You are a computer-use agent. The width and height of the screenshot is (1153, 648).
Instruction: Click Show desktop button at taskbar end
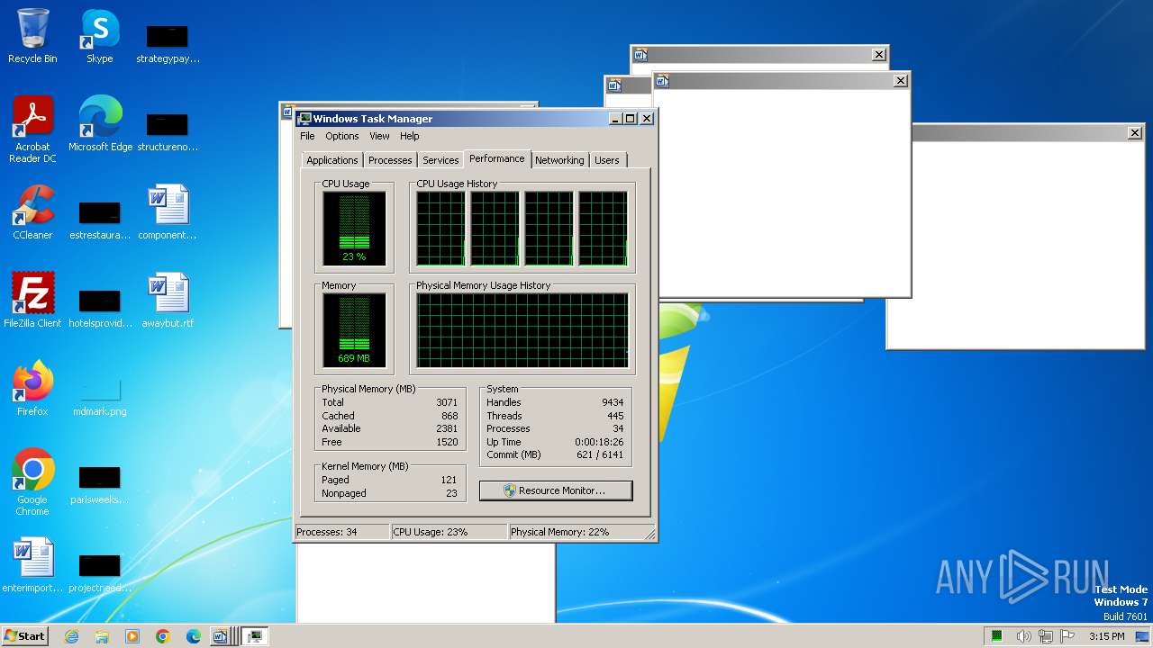coord(1142,636)
